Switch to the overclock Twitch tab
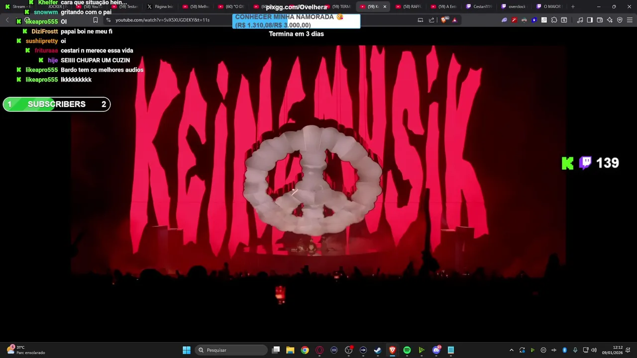Viewport: 637px width, 358px height. (x=514, y=6)
